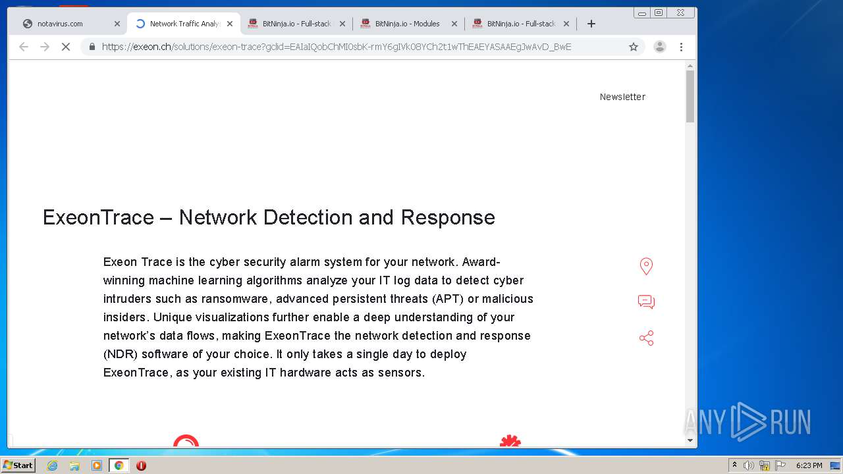The width and height of the screenshot is (843, 474).
Task: Click the left red circular icon at page bottom
Action: point(186,440)
